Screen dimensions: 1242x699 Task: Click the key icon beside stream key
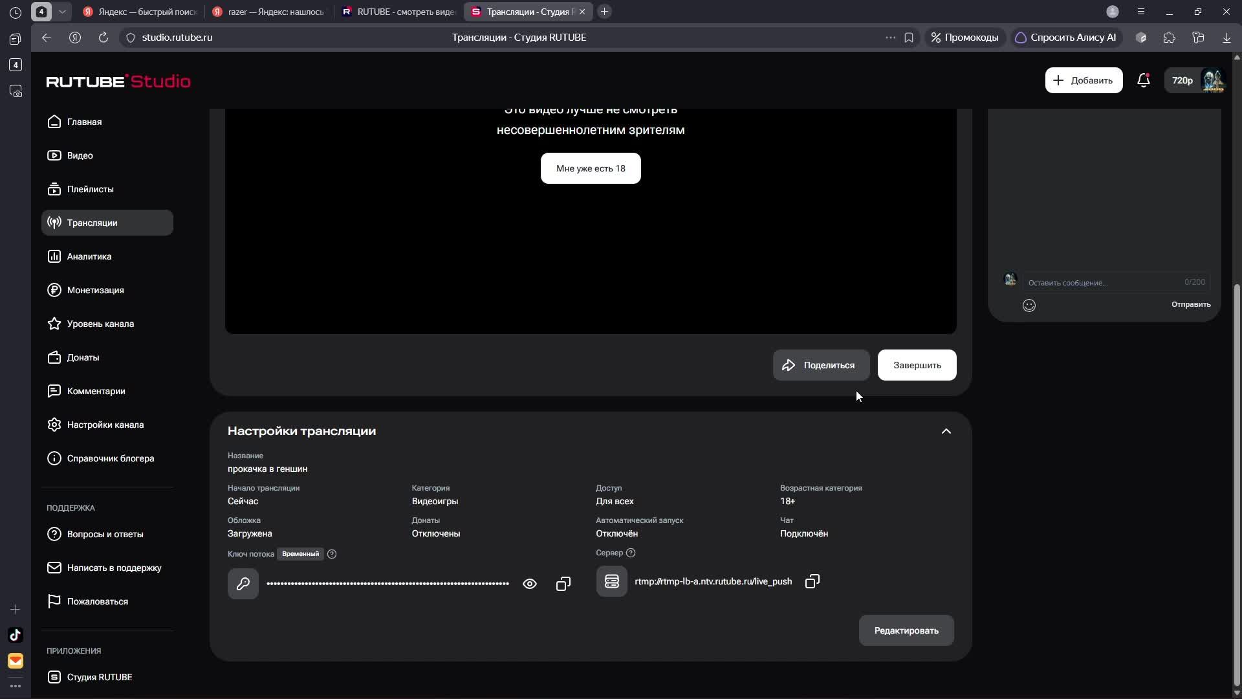pos(243,584)
